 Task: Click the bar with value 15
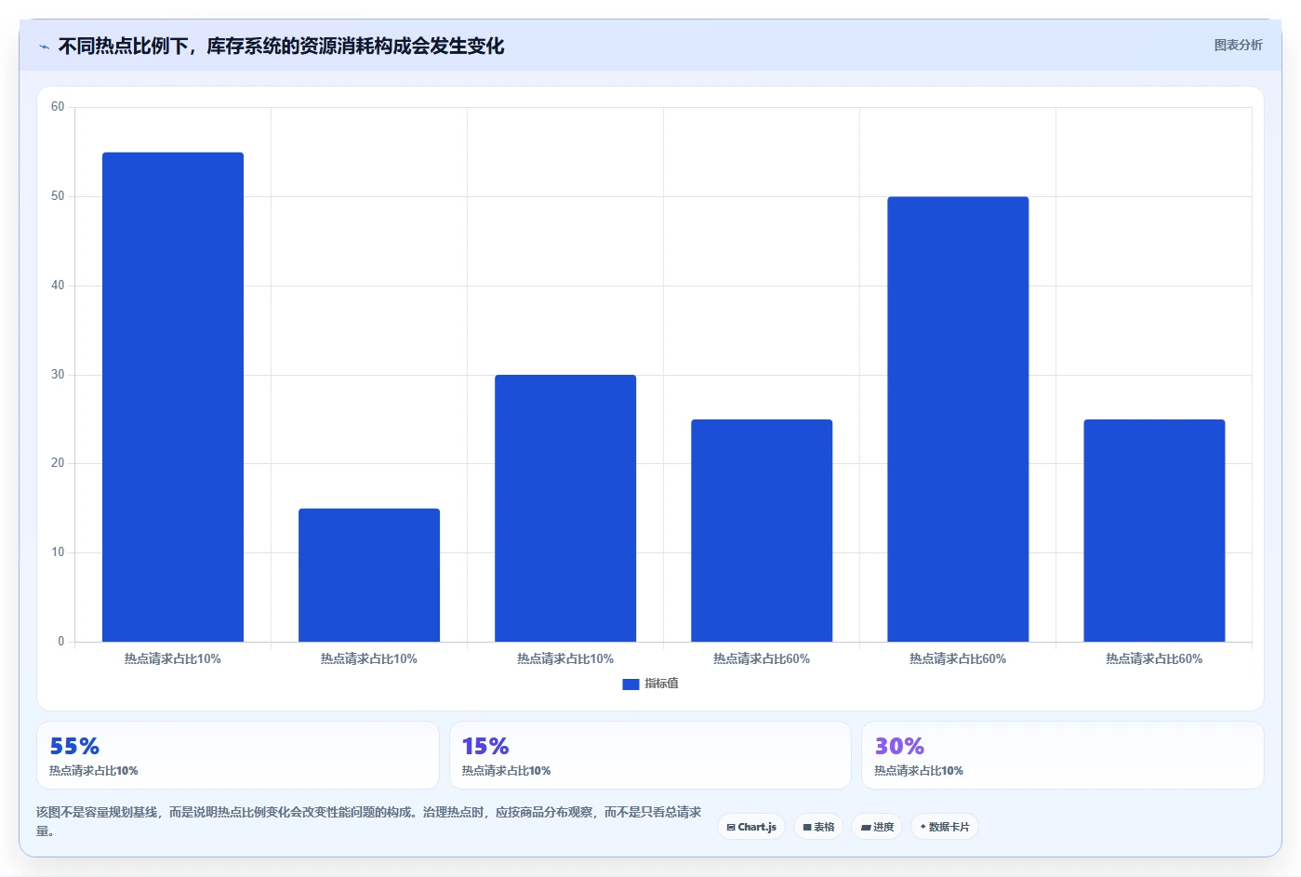tap(369, 575)
